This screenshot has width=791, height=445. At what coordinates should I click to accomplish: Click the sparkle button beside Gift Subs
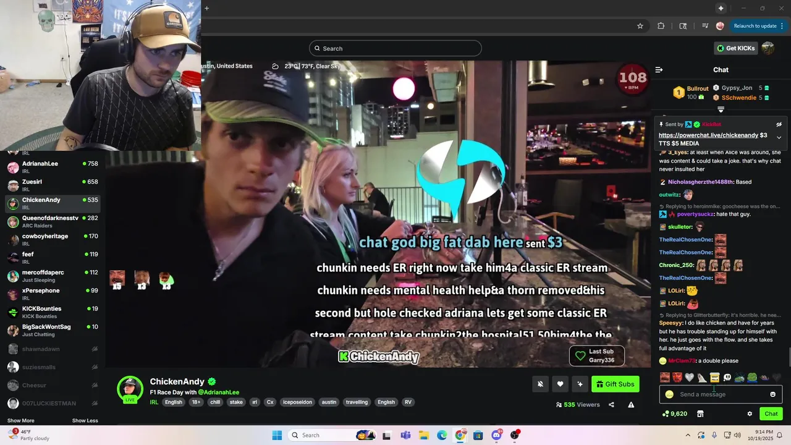580,384
